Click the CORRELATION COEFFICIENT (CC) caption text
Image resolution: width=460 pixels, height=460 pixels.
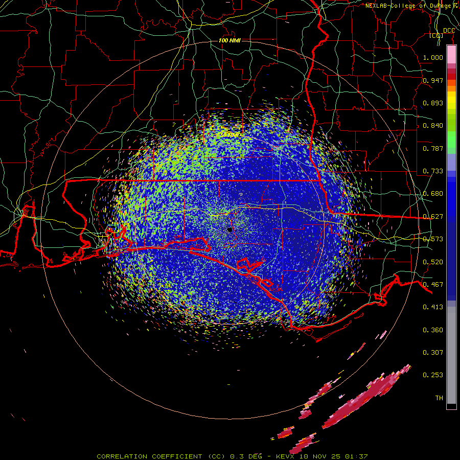[x=162, y=456]
